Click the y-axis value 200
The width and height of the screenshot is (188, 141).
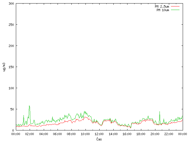[x=11, y=46]
